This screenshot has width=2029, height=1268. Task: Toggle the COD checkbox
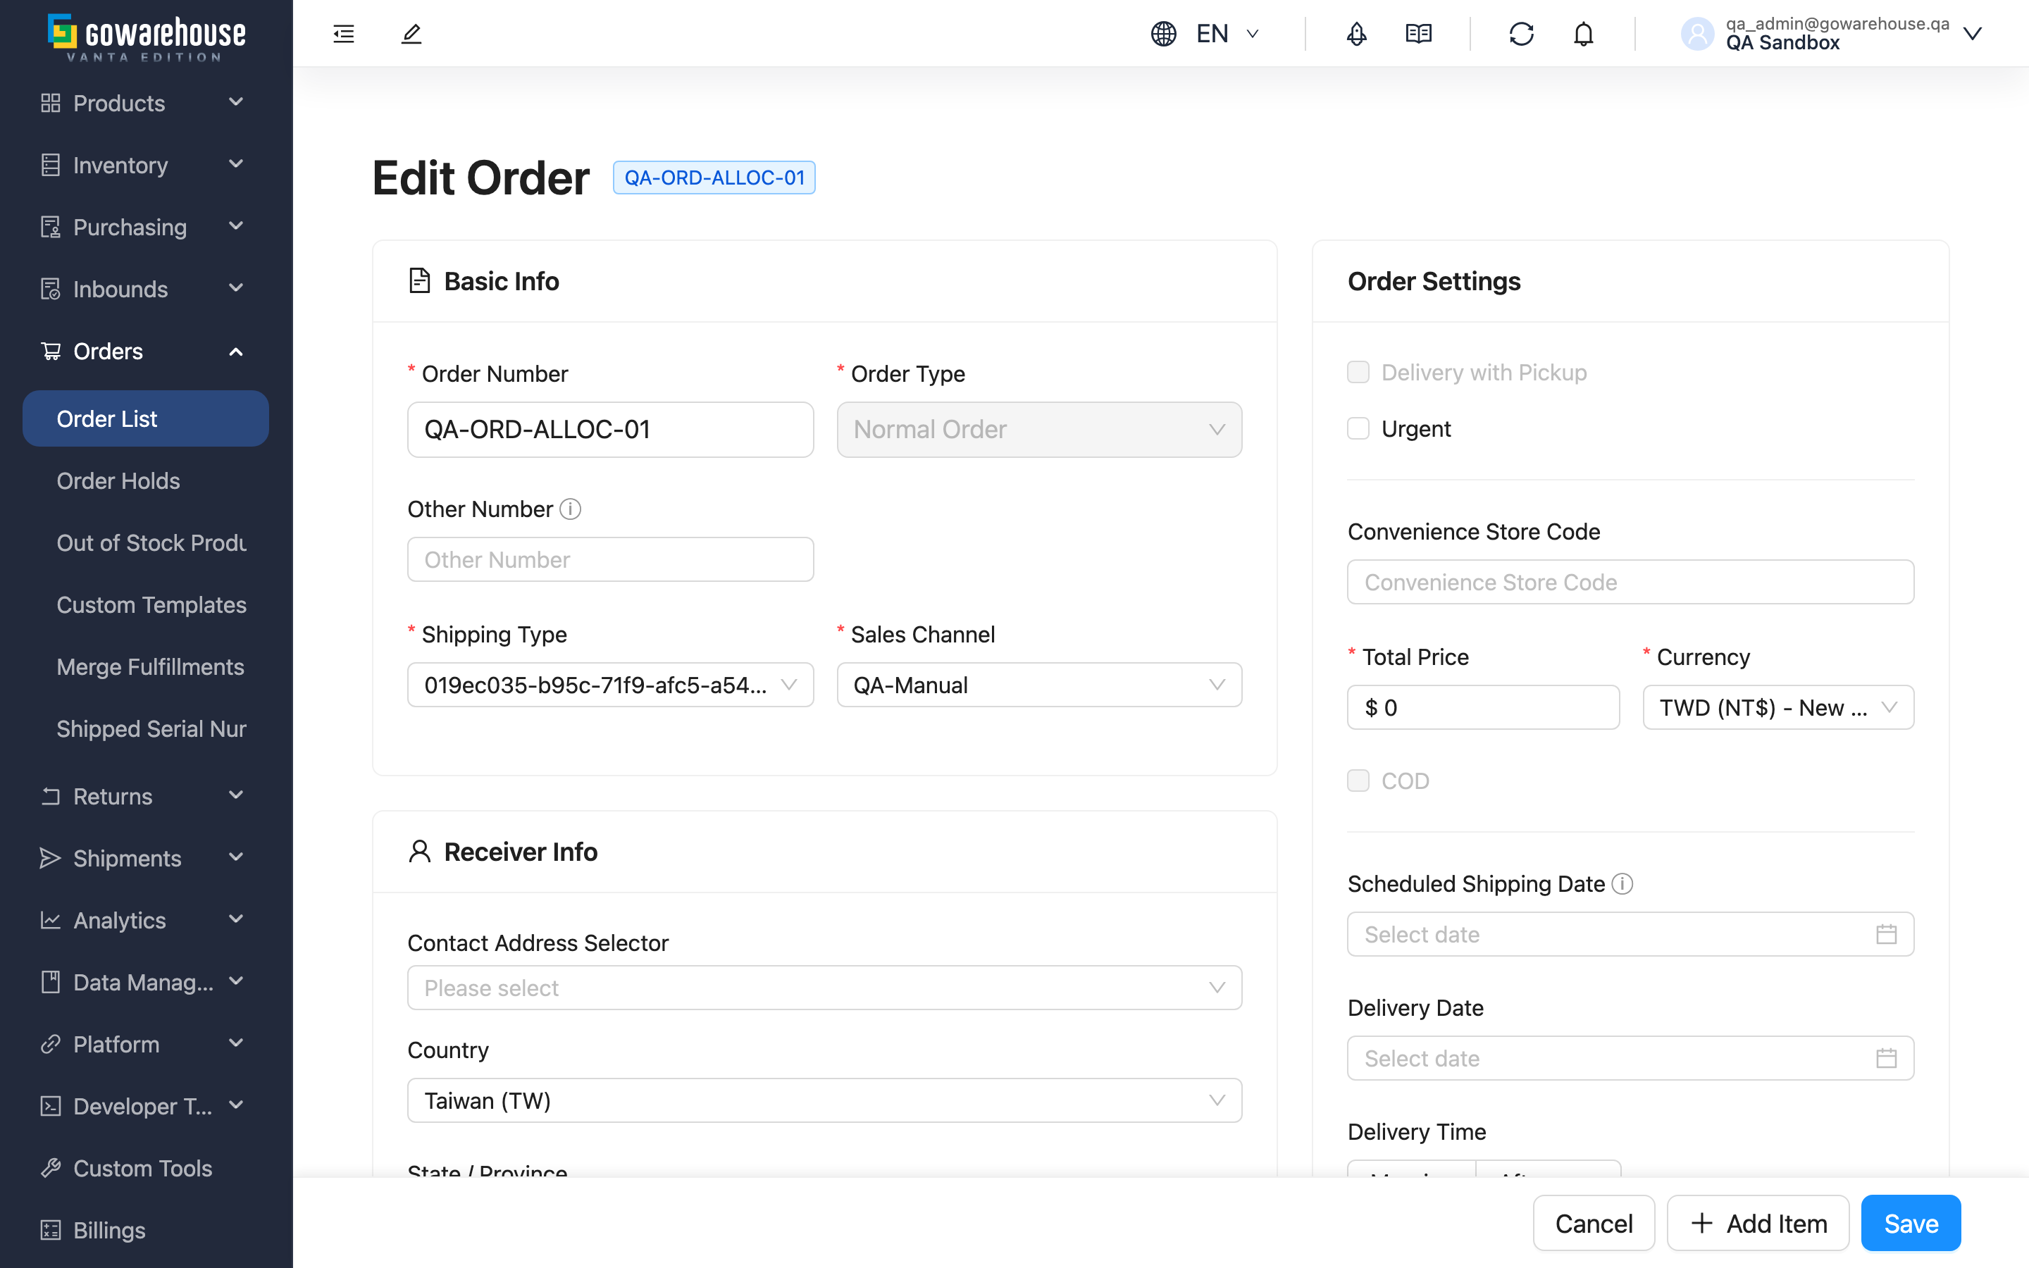pyautogui.click(x=1358, y=781)
